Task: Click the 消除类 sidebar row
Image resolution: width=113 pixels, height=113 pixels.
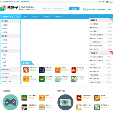Action: tap(10, 29)
